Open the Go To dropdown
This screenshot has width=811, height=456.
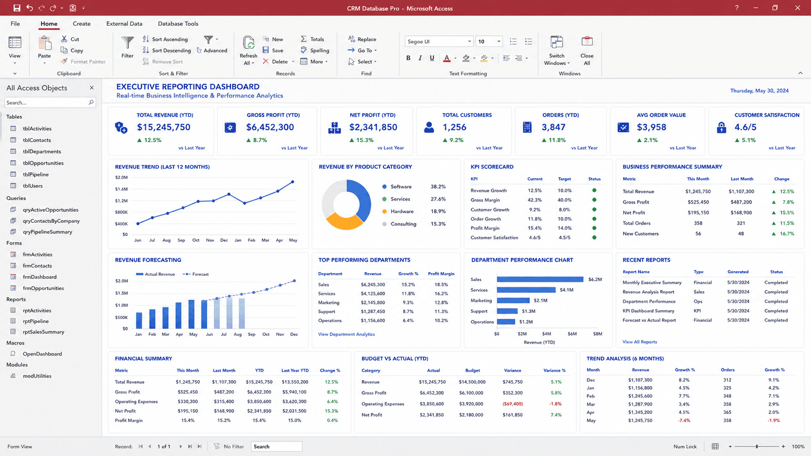pos(375,50)
